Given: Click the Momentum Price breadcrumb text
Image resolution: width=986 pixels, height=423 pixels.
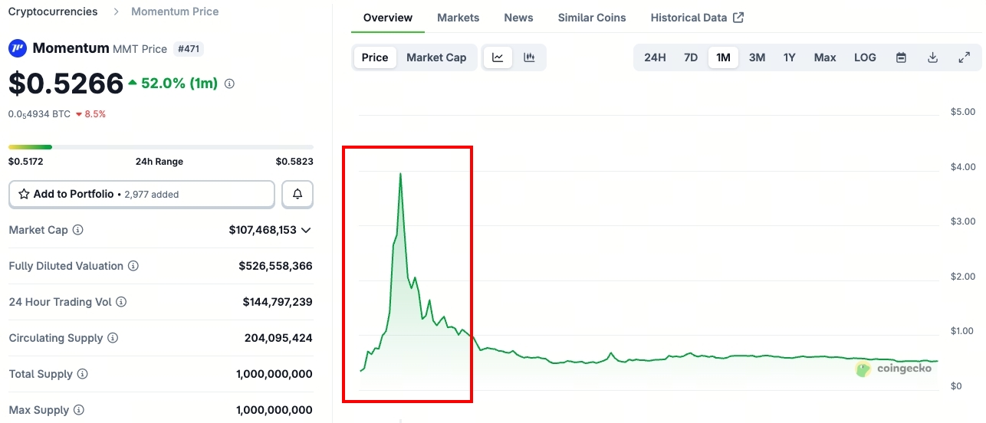Looking at the screenshot, I should point(175,11).
